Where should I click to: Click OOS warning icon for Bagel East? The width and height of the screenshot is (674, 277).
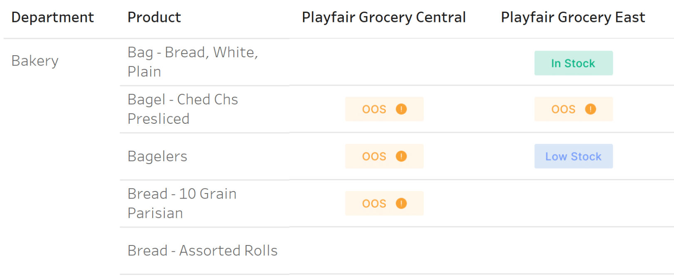590,109
